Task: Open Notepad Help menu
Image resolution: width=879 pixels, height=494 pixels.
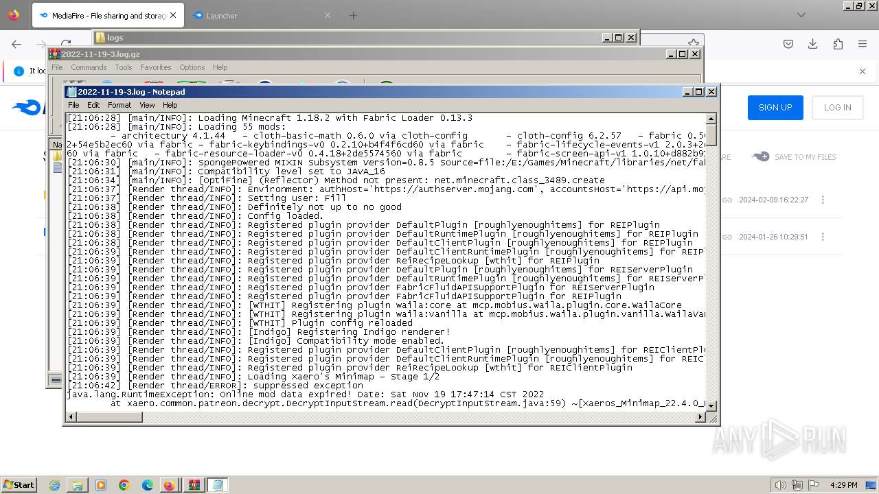Action: tap(170, 105)
